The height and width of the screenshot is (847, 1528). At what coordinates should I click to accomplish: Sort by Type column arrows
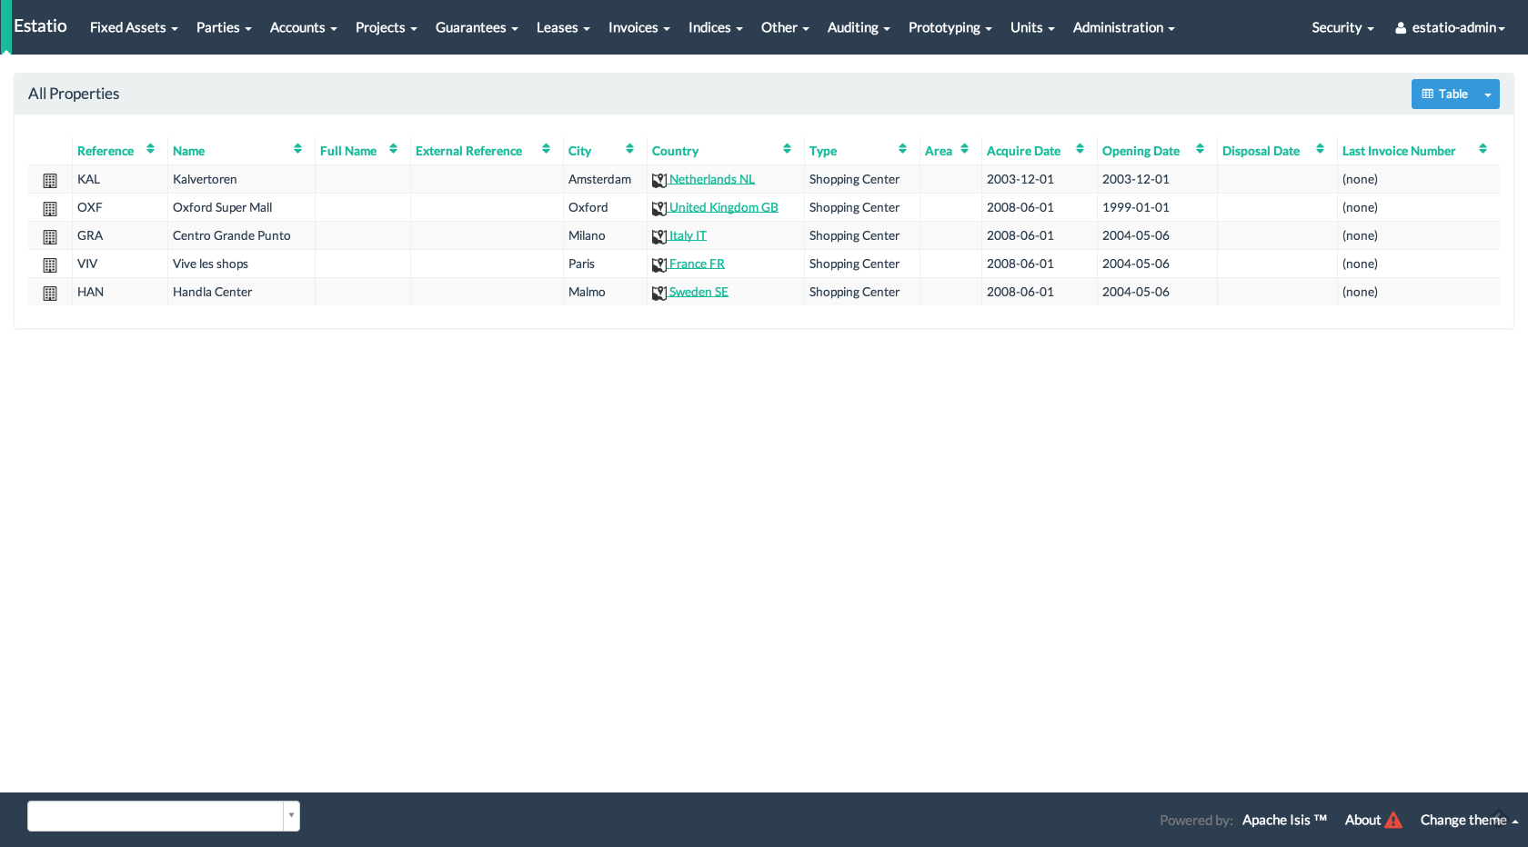click(x=902, y=149)
